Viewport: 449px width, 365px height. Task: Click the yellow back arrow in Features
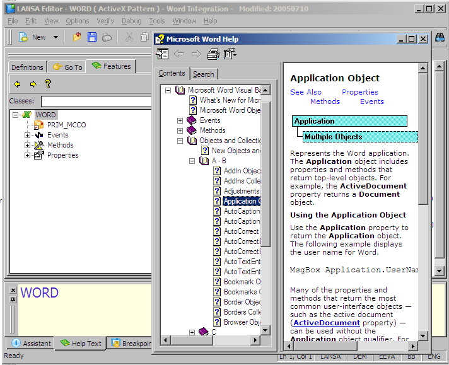click(17, 84)
